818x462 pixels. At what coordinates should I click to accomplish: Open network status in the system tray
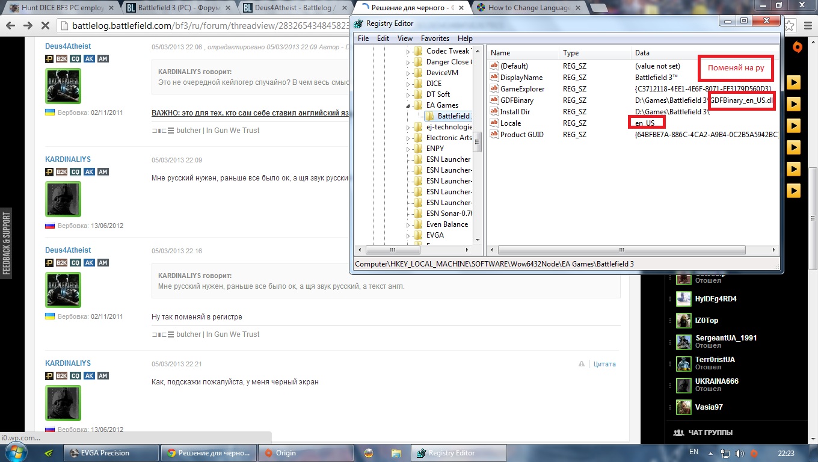[727, 453]
